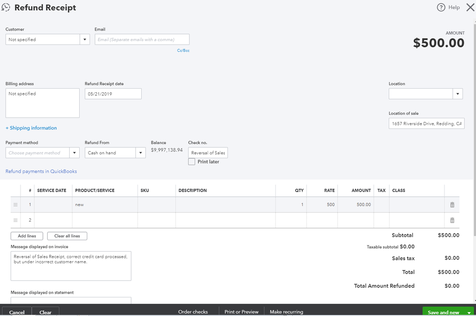
Task: Open the Payment method dropdown
Action: (x=74, y=153)
